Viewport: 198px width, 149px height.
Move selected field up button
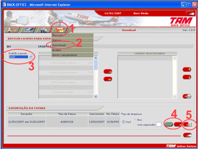point(187,70)
